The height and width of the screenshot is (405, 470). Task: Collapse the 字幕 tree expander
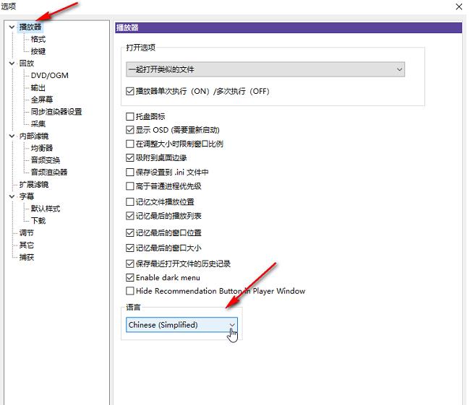[12, 196]
